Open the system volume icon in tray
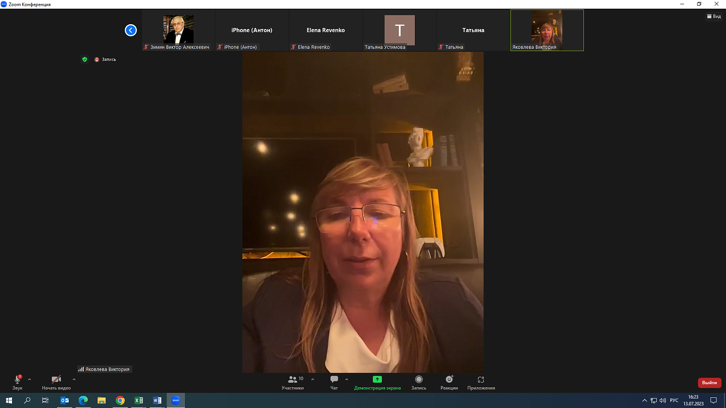This screenshot has width=726, height=408. pyautogui.click(x=663, y=400)
